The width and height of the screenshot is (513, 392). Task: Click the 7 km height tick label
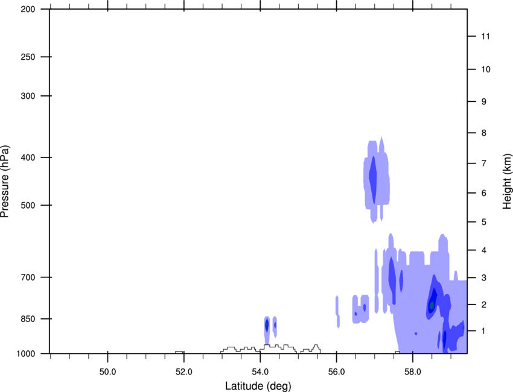tap(484, 163)
